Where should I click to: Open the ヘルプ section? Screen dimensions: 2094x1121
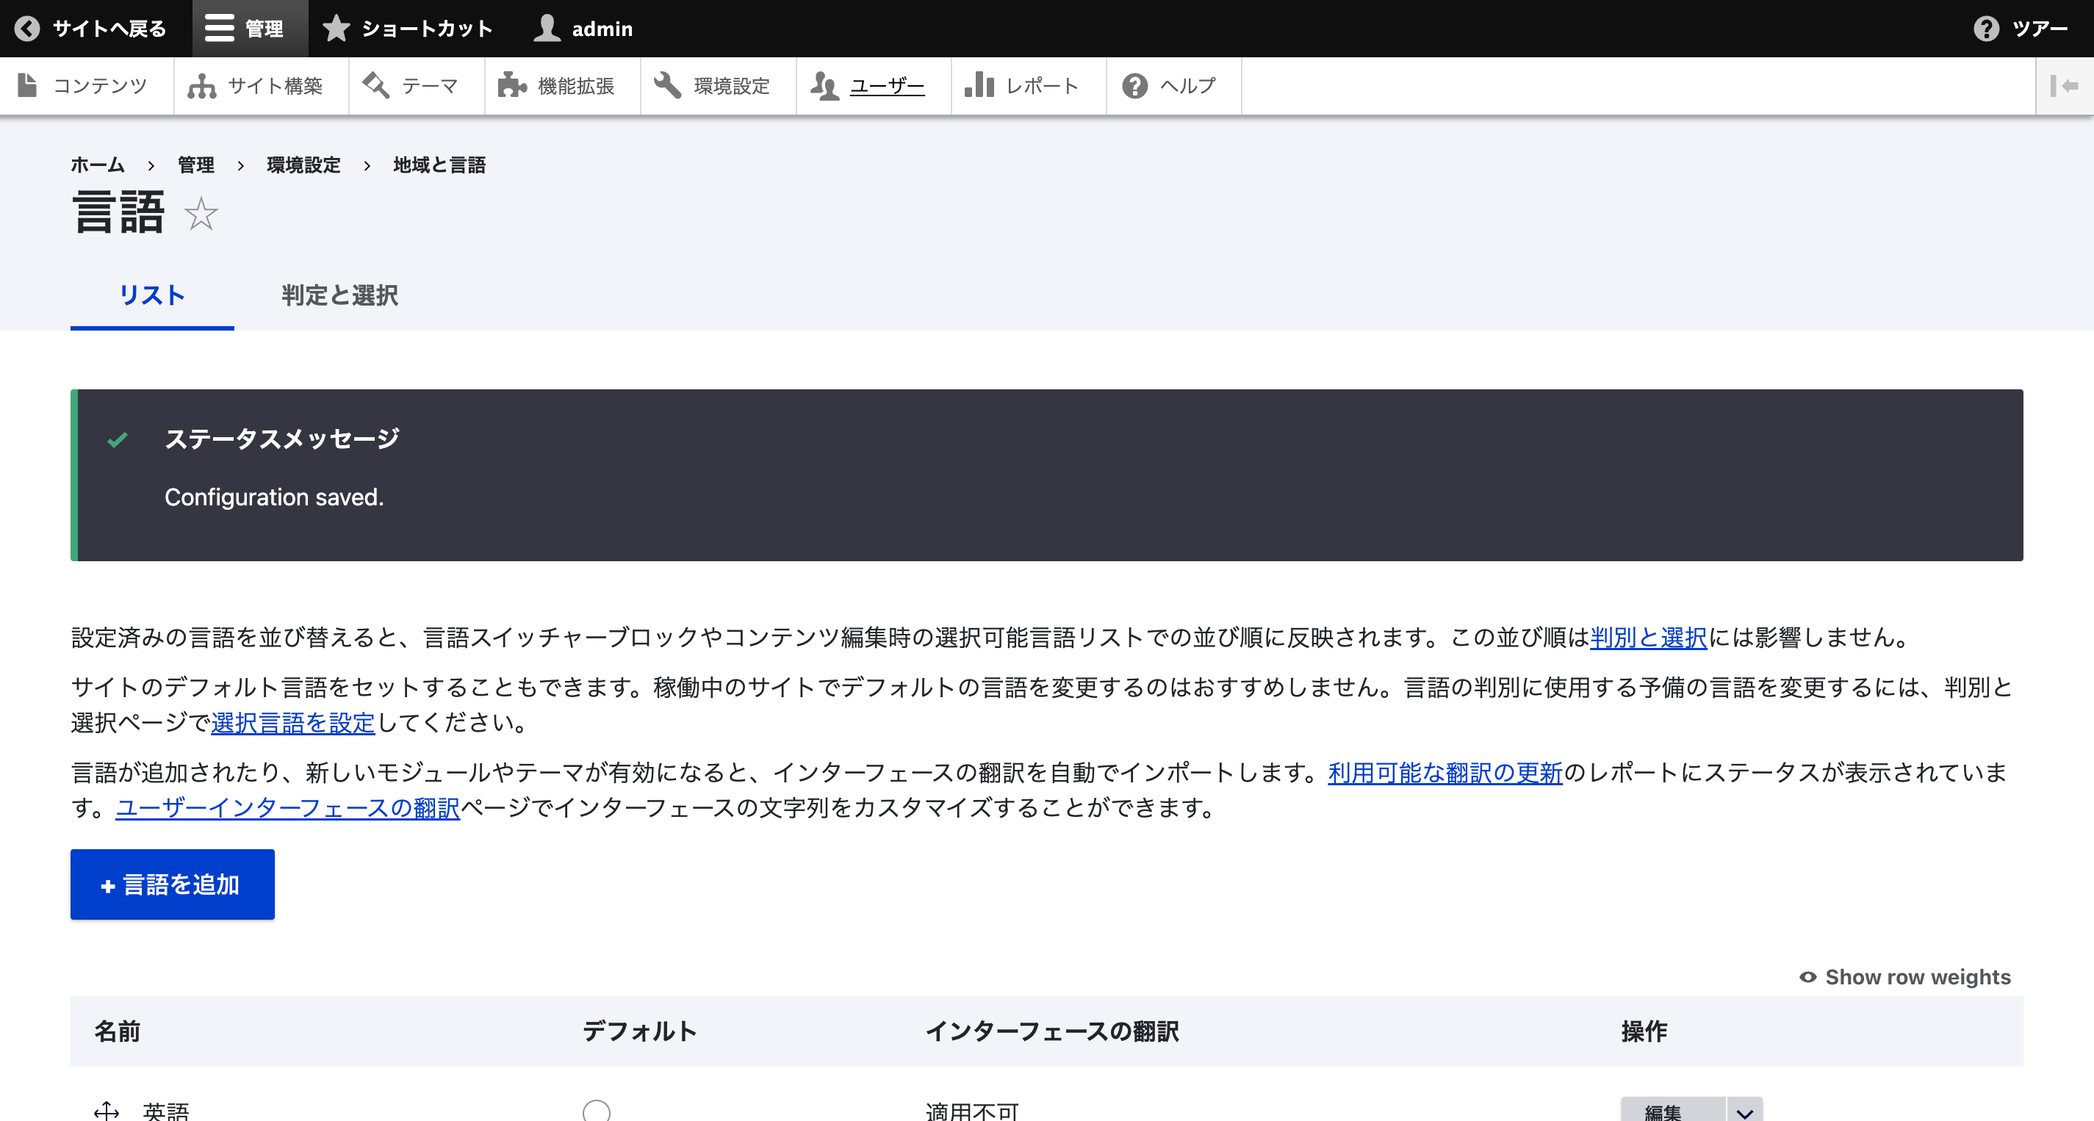[1171, 85]
